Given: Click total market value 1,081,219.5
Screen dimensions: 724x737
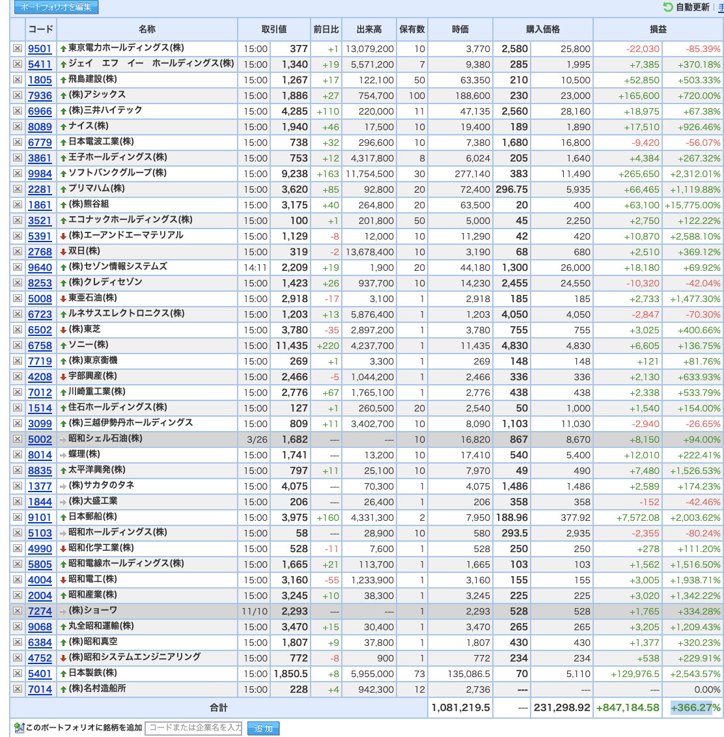Looking at the screenshot, I should 460,708.
